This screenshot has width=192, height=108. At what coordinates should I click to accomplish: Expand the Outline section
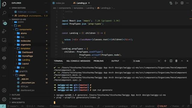click(x=29, y=95)
